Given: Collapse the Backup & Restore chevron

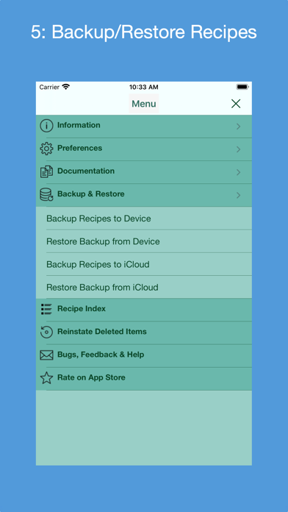Looking at the screenshot, I should point(239,195).
